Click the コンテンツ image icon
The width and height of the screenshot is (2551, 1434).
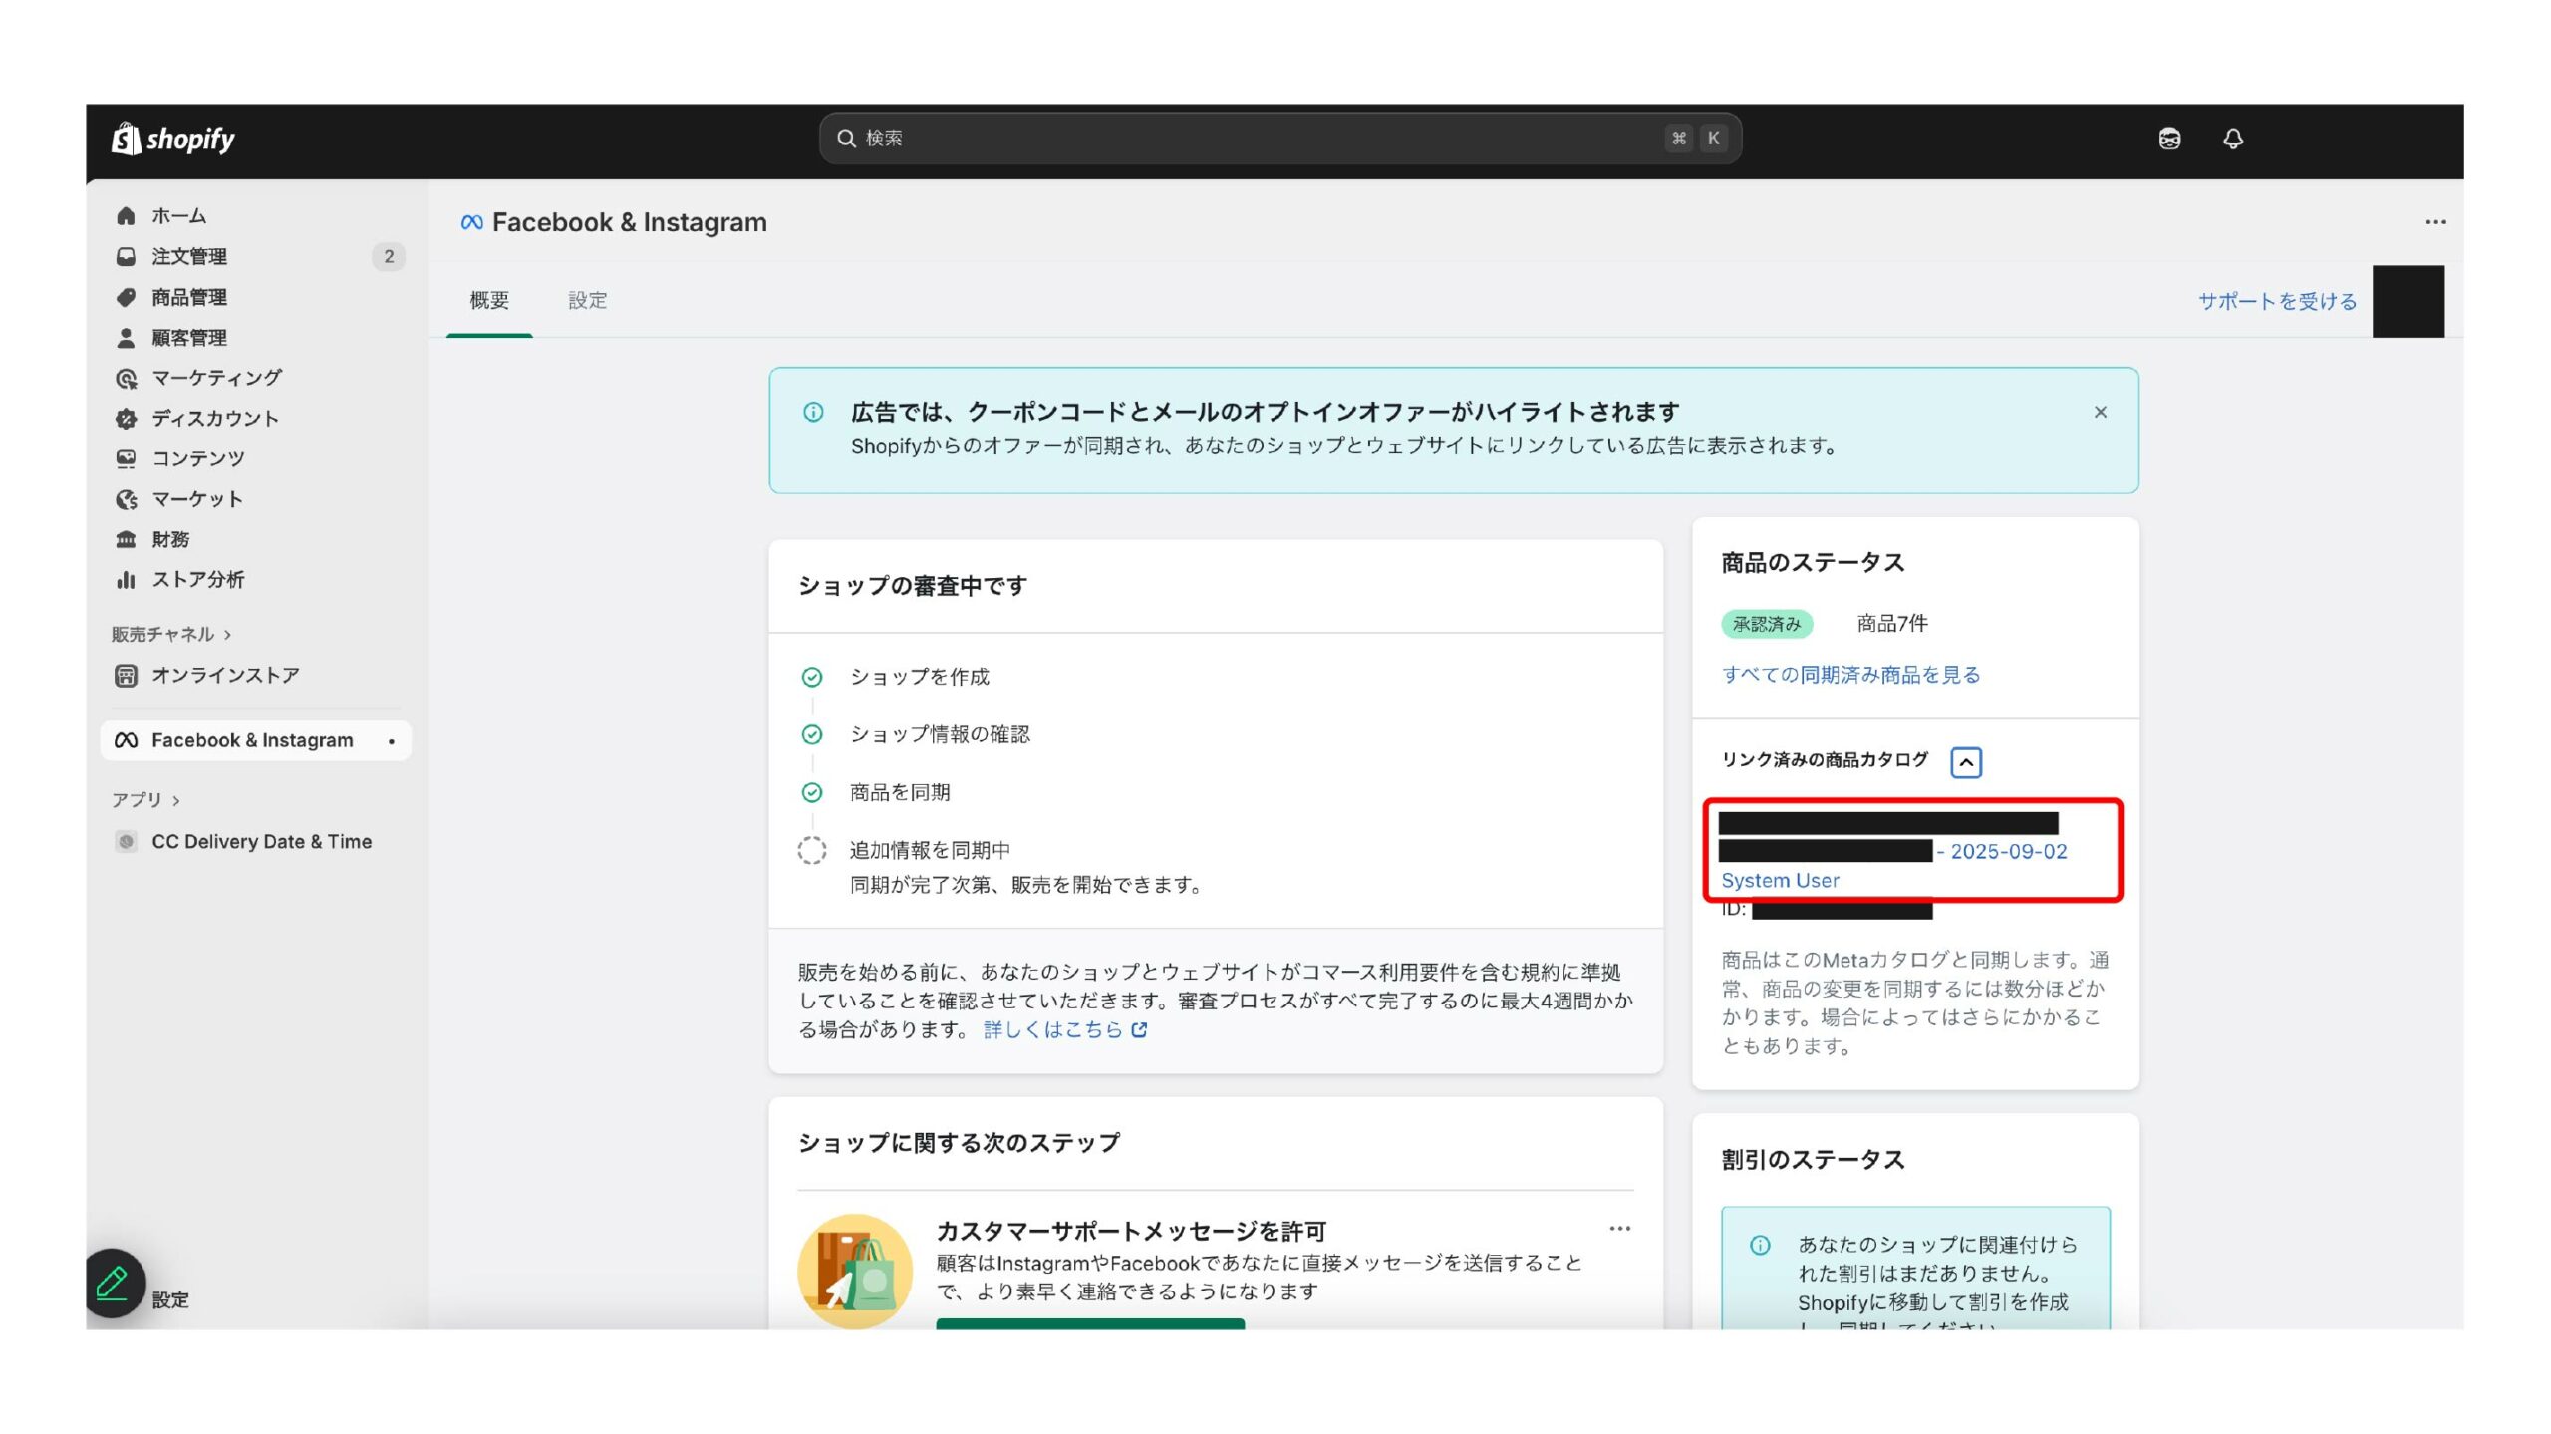coord(126,458)
